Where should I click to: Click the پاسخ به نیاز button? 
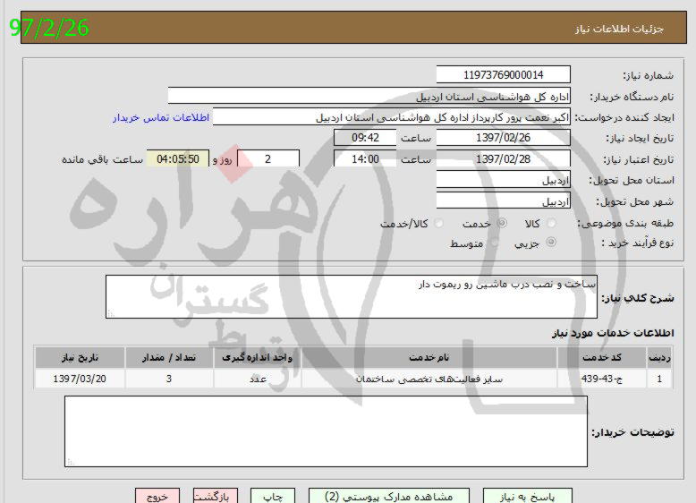527,497
